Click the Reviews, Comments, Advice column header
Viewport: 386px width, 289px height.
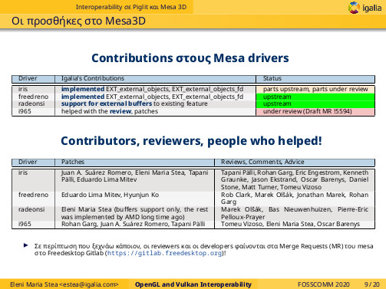point(262,162)
